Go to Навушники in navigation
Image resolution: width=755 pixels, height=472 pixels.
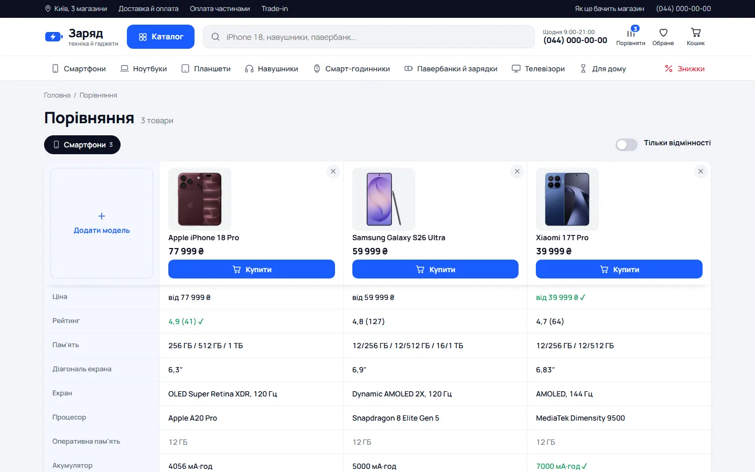coord(272,69)
